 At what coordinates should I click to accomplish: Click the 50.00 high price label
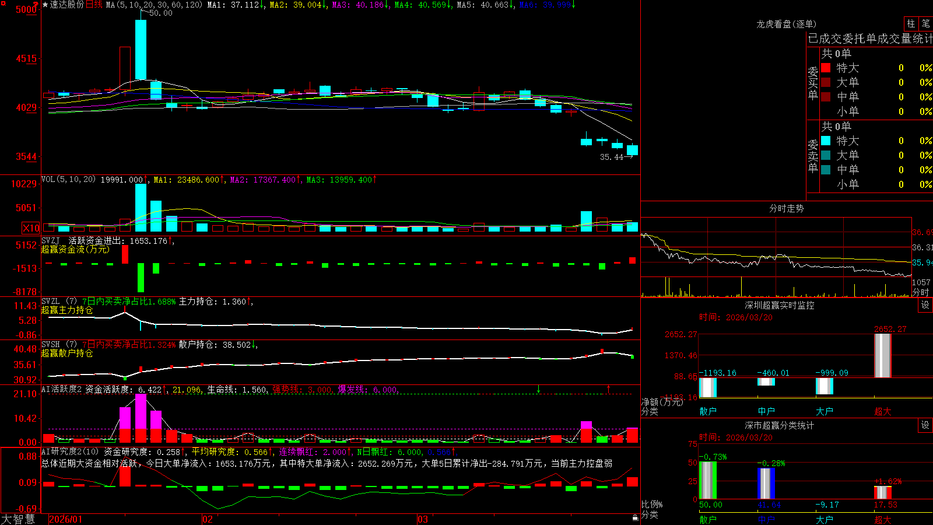click(160, 13)
